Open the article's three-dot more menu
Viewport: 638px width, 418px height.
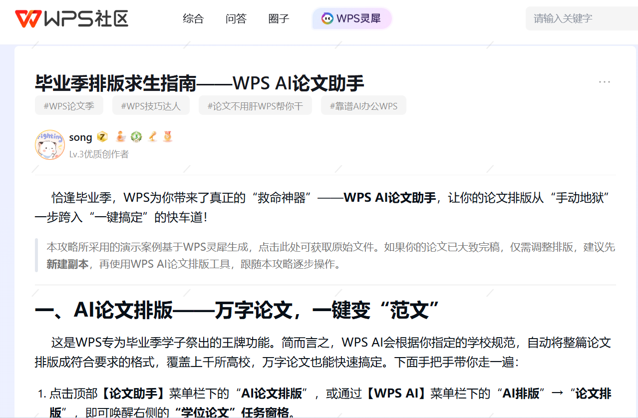coord(605,82)
